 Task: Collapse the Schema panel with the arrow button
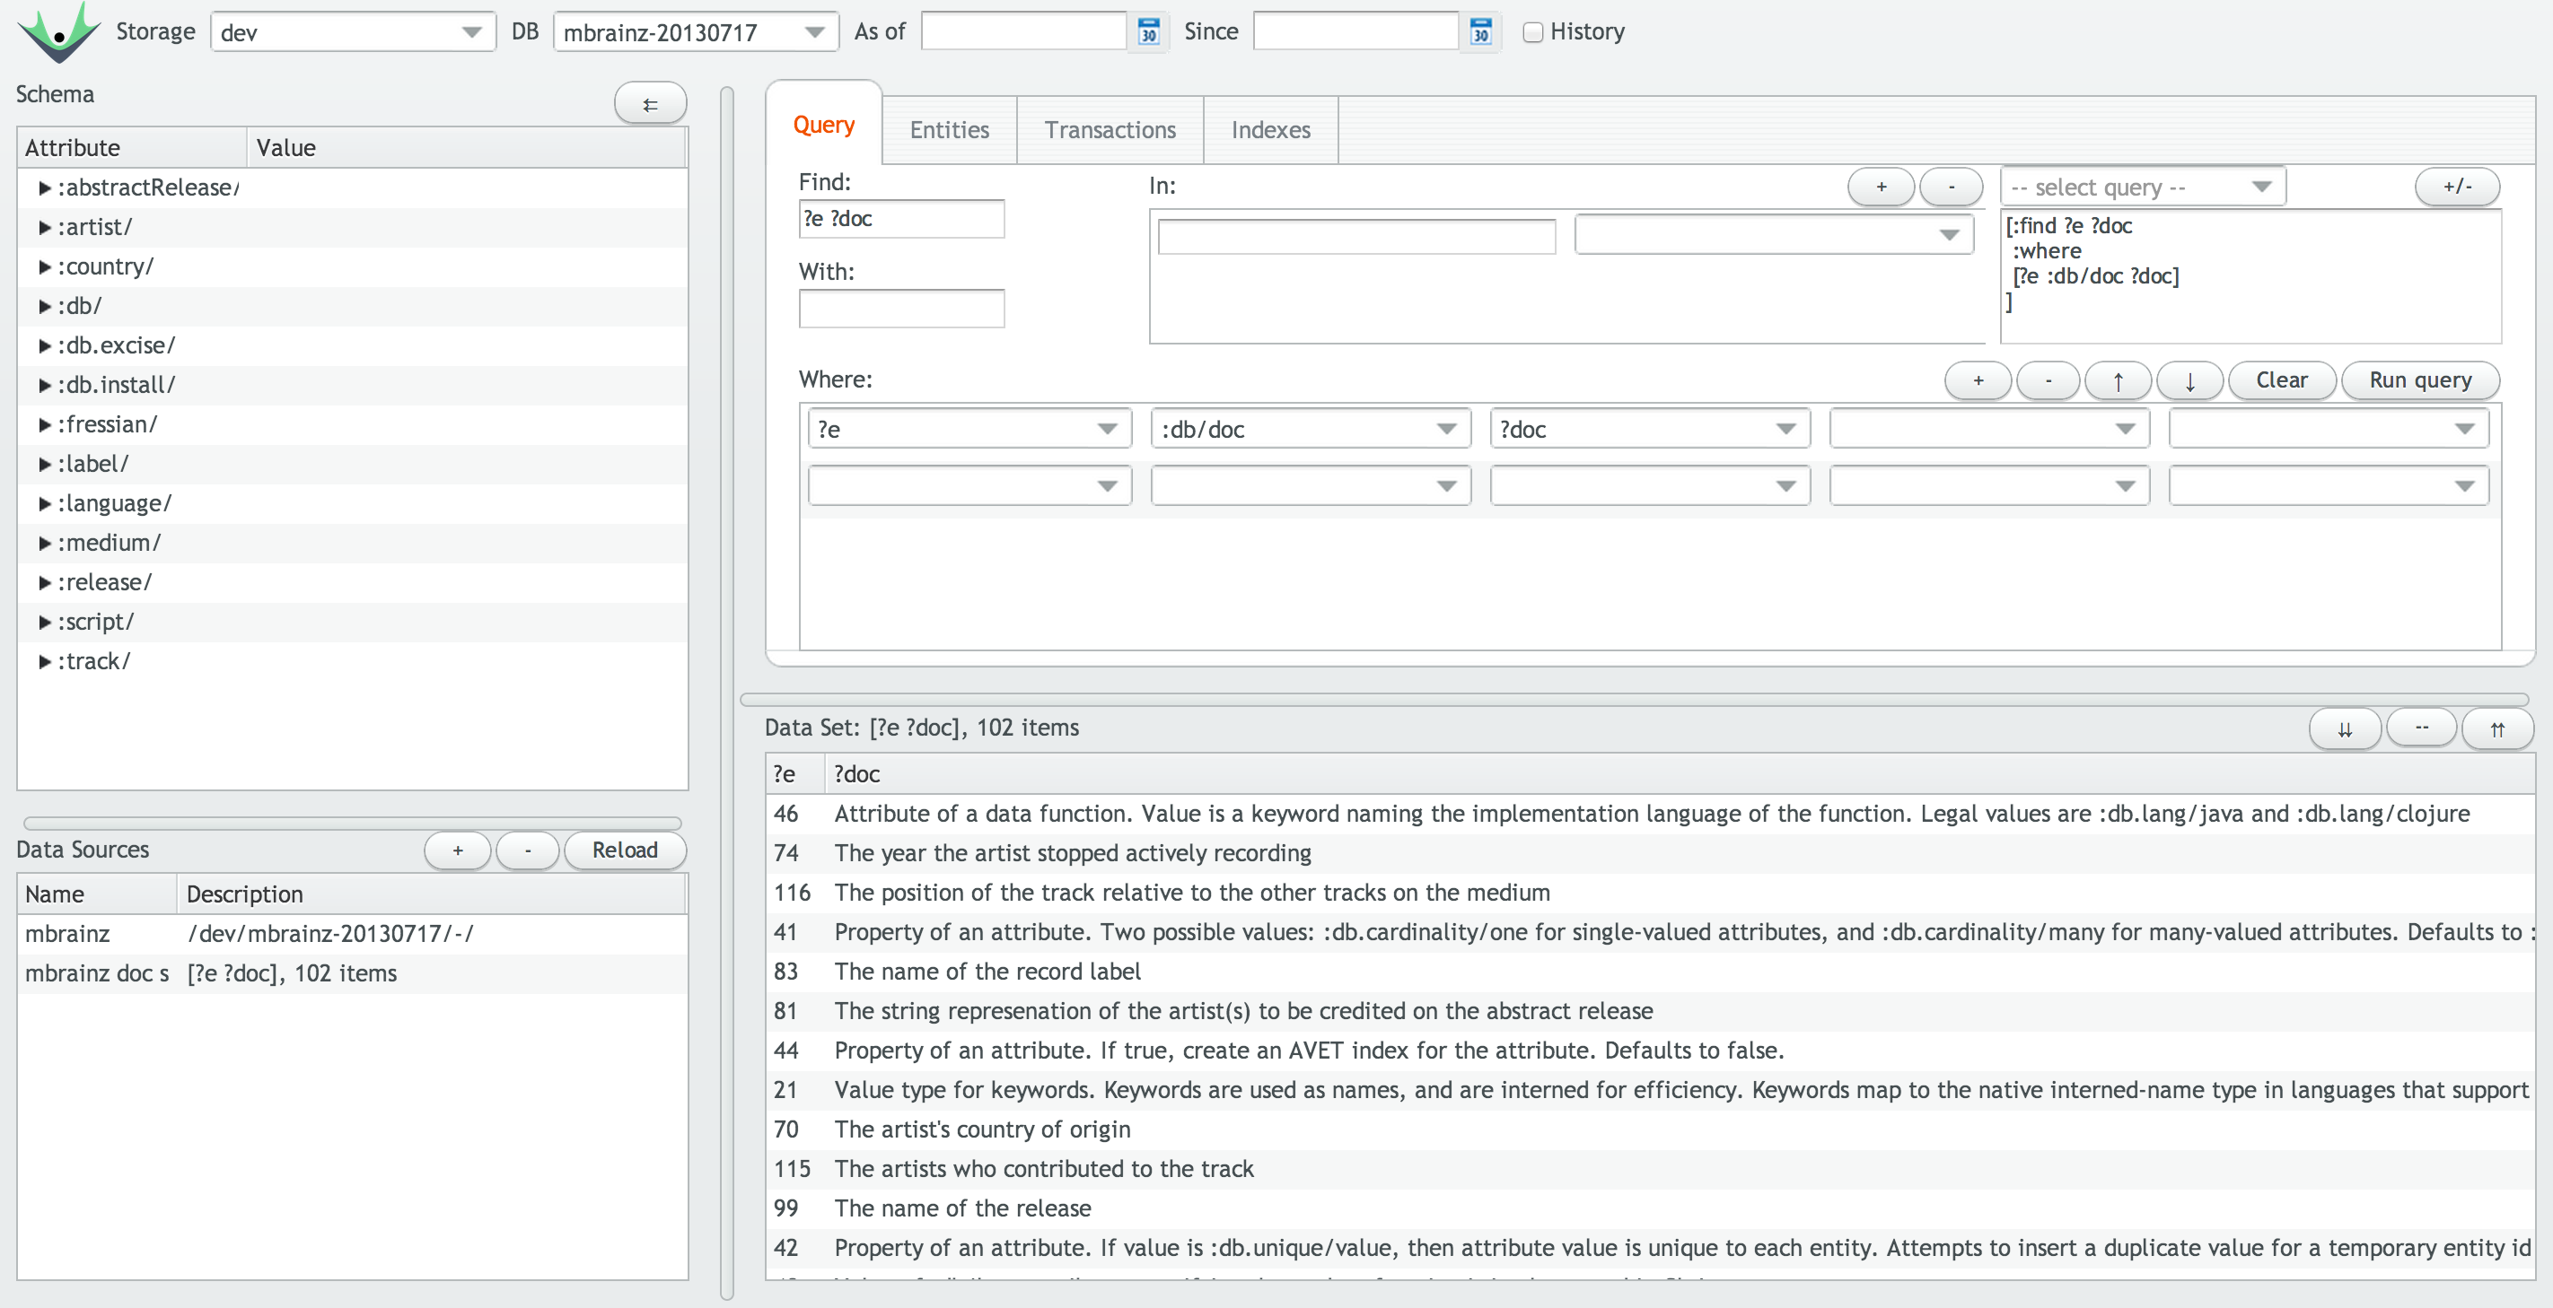coord(650,104)
